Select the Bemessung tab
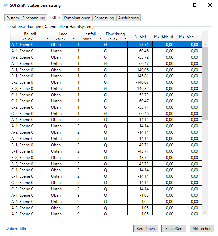218x236 pixels. click(104, 18)
